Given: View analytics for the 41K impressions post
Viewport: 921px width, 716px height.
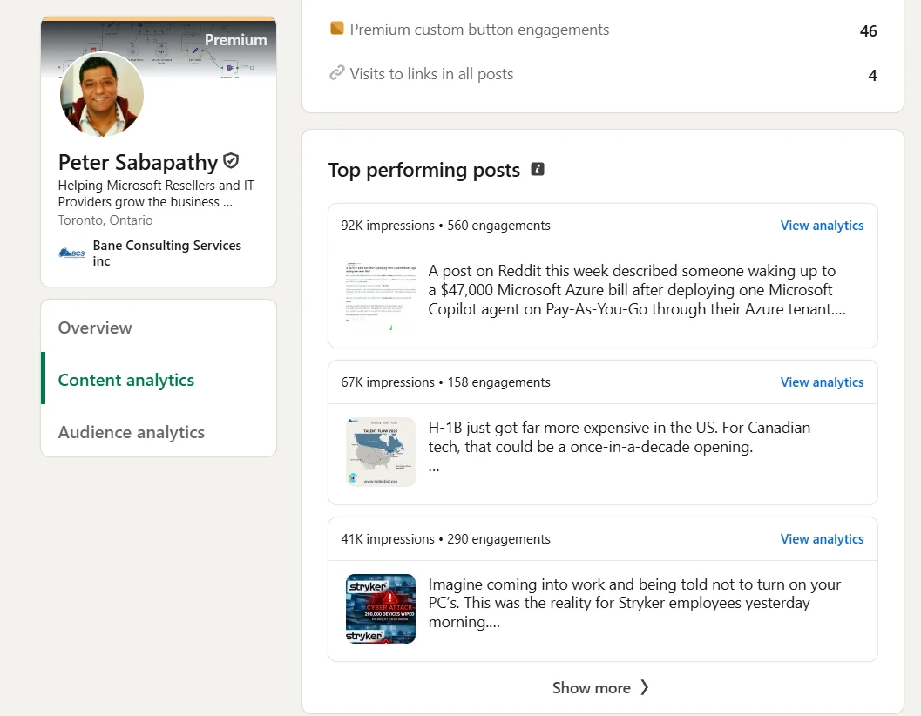Looking at the screenshot, I should [x=822, y=539].
